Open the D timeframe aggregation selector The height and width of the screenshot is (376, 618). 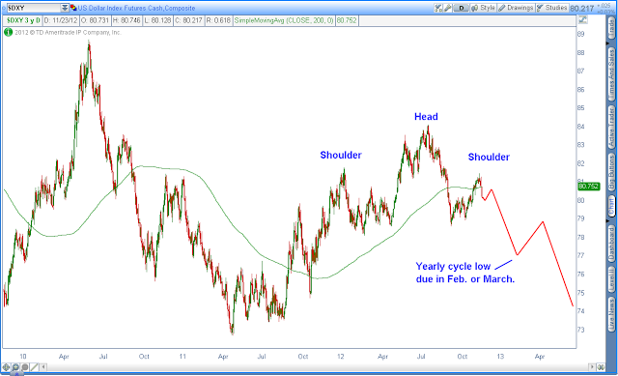[x=461, y=8]
